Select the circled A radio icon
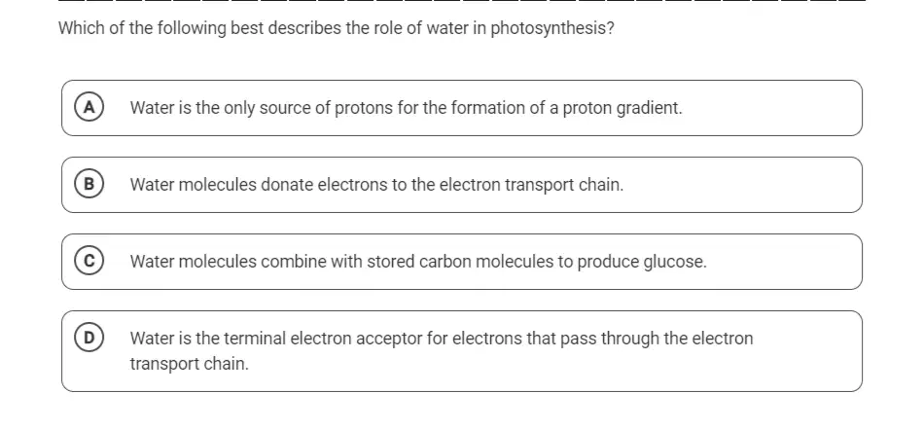 [89, 108]
